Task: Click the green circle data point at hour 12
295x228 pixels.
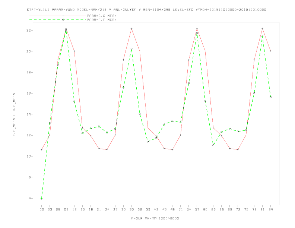Action: (74, 102)
